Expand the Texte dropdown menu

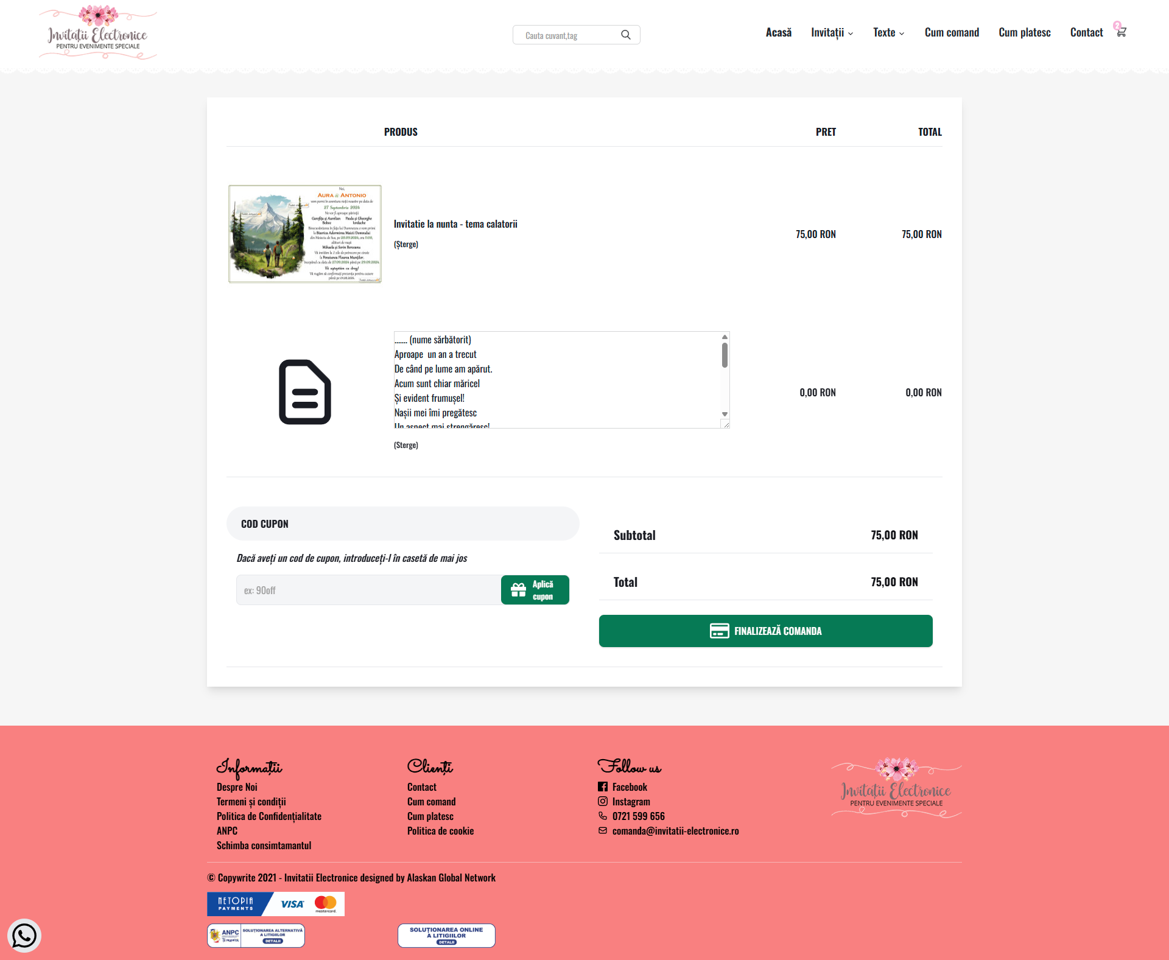888,33
